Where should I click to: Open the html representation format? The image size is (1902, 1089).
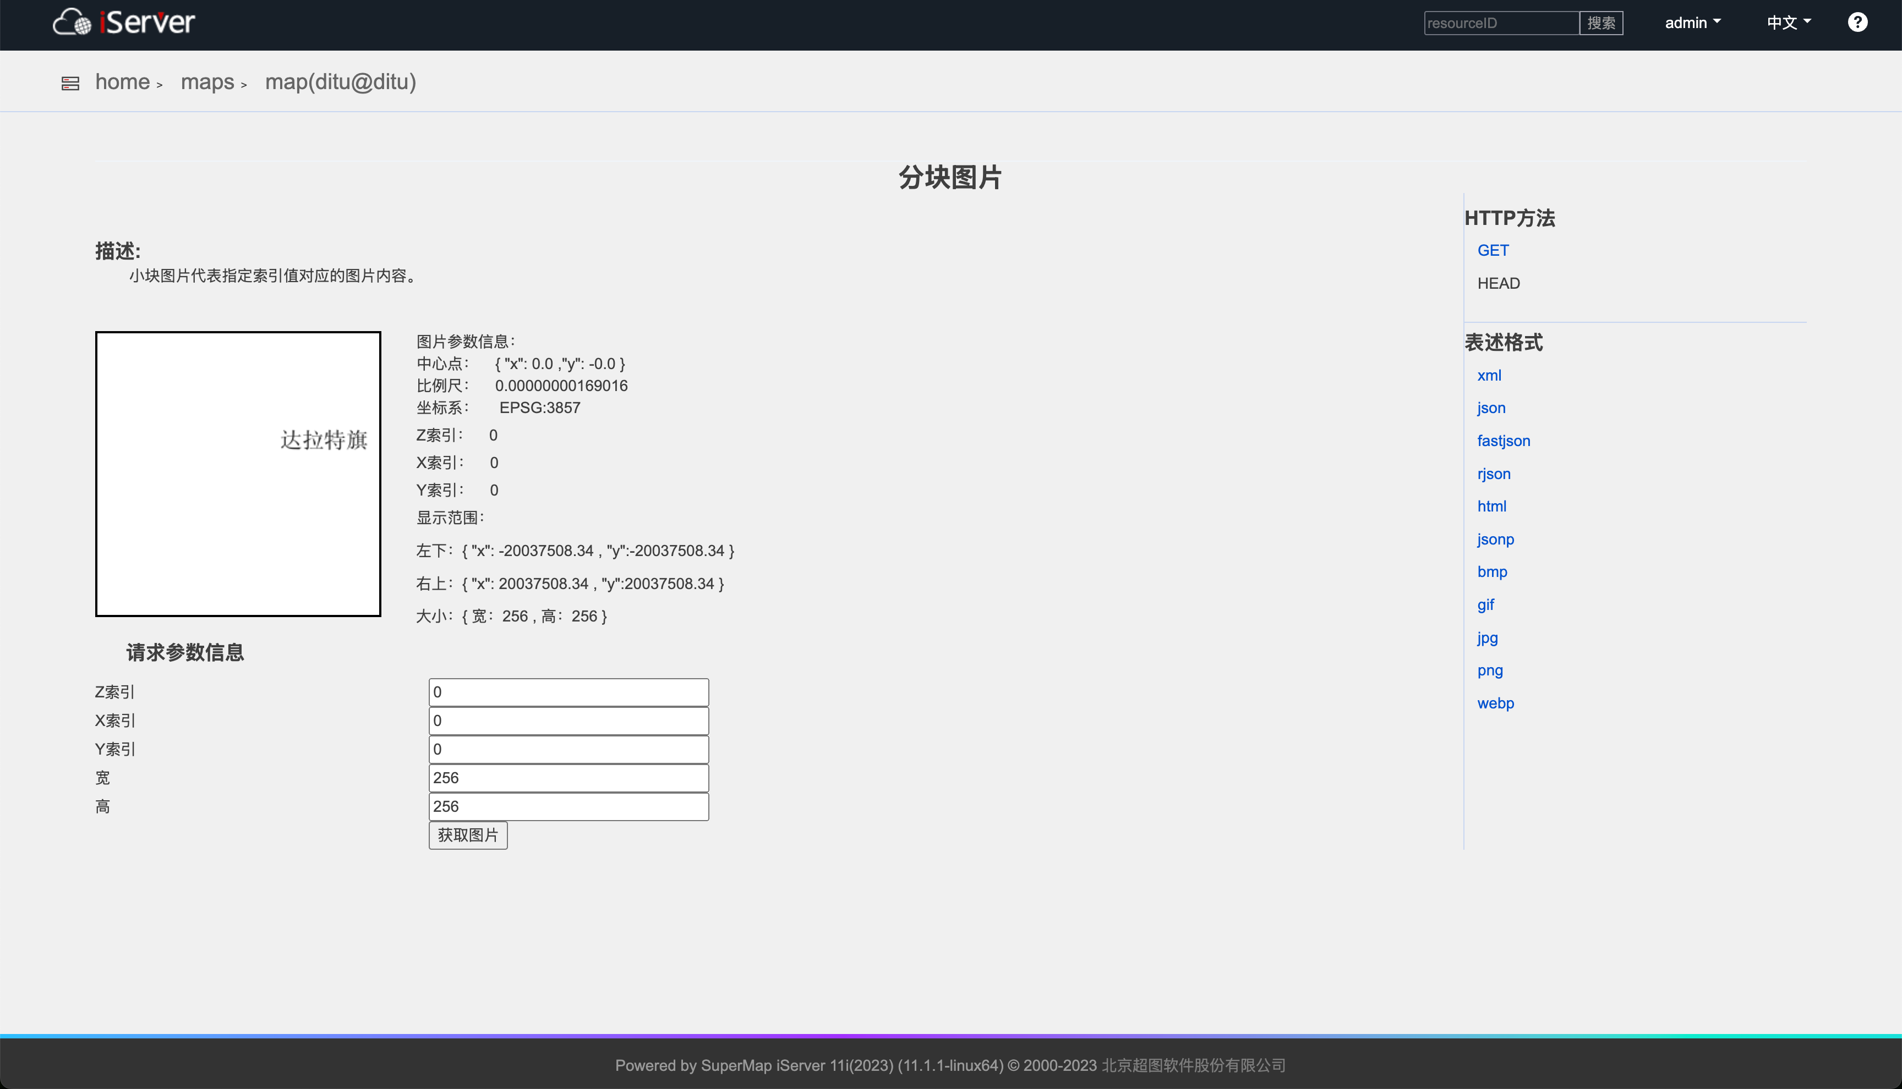[1491, 507]
